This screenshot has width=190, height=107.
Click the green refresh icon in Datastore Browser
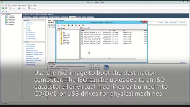point(83,25)
